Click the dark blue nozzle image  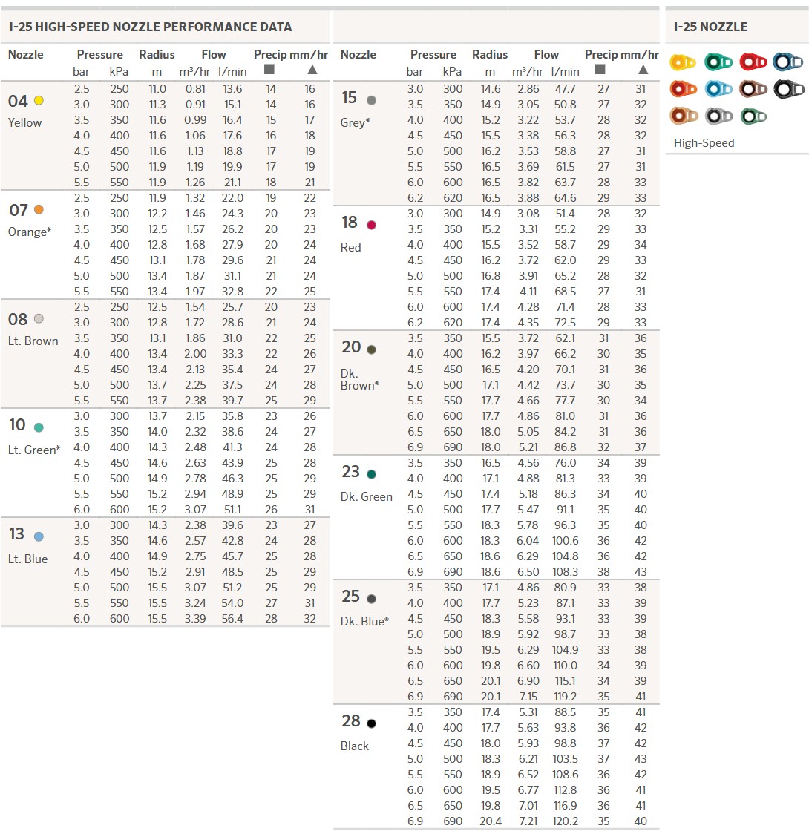(x=788, y=62)
